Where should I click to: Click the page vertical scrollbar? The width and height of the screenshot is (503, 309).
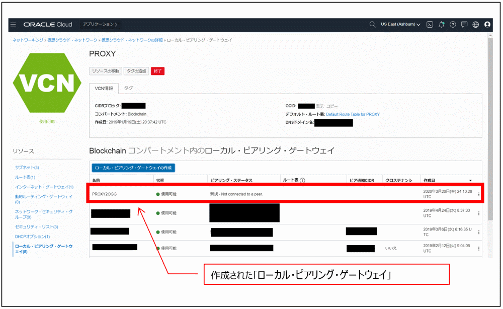(490, 128)
